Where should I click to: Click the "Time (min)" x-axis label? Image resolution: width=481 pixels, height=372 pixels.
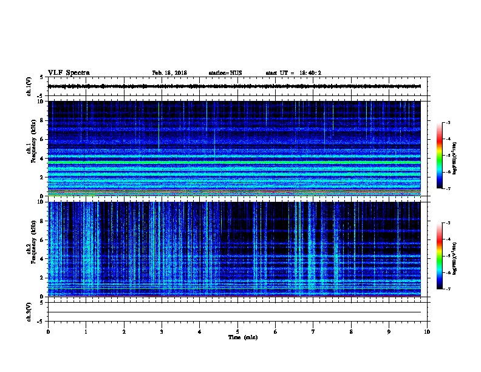tap(243, 337)
